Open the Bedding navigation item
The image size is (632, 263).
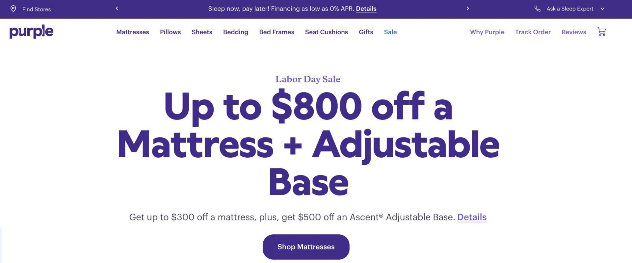click(x=236, y=32)
